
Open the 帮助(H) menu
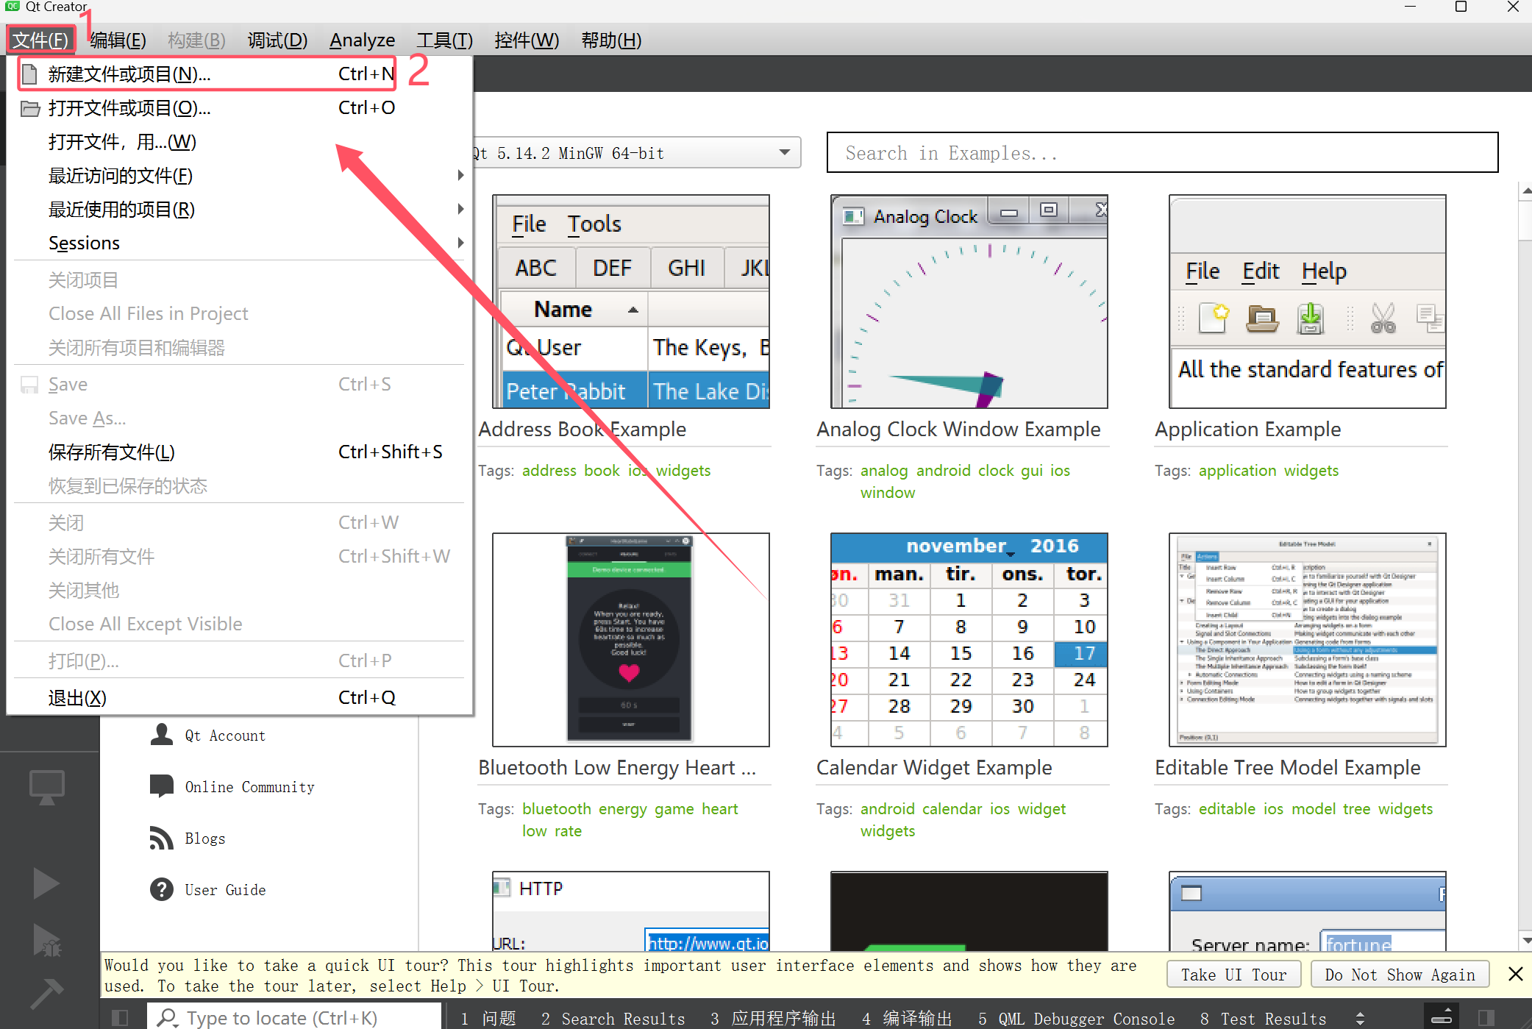pyautogui.click(x=611, y=40)
